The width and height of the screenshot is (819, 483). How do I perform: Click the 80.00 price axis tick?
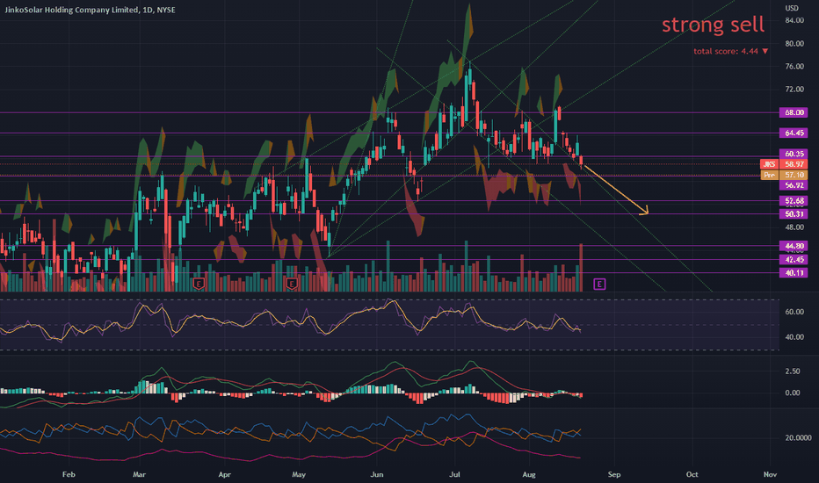tap(794, 43)
